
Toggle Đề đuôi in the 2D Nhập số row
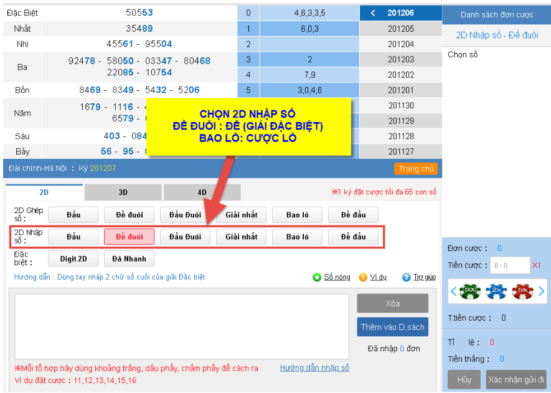click(129, 237)
